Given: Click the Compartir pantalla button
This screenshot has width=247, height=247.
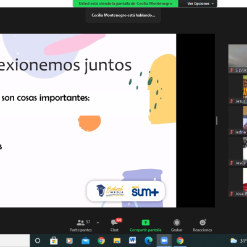Looking at the screenshot, I should [146, 225].
